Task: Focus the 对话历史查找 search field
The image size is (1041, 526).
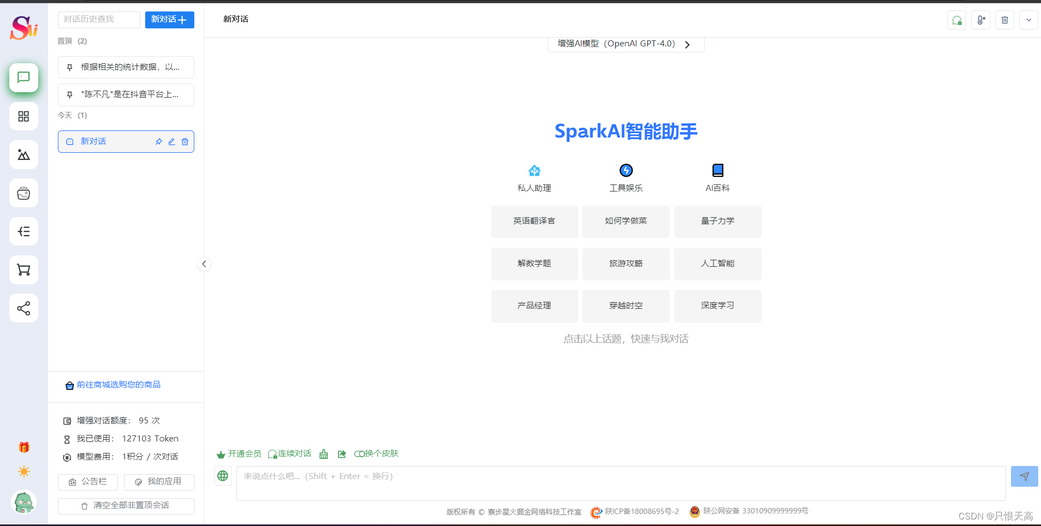Action: (99, 20)
